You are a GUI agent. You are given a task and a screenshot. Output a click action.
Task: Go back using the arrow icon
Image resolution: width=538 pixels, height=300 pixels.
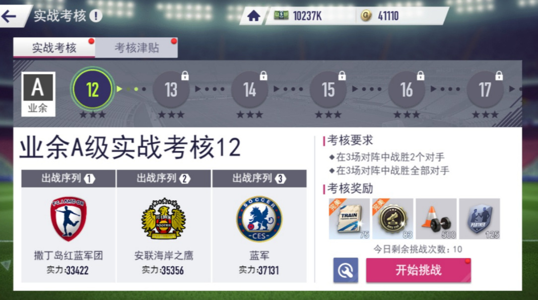pos(9,16)
